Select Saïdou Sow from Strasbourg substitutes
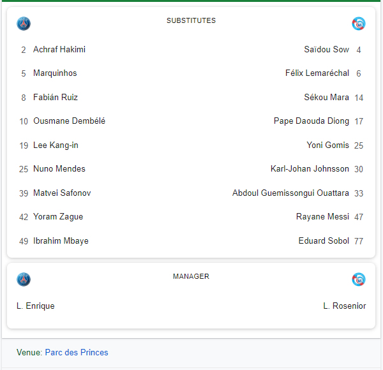The height and width of the screenshot is (370, 383). [326, 50]
